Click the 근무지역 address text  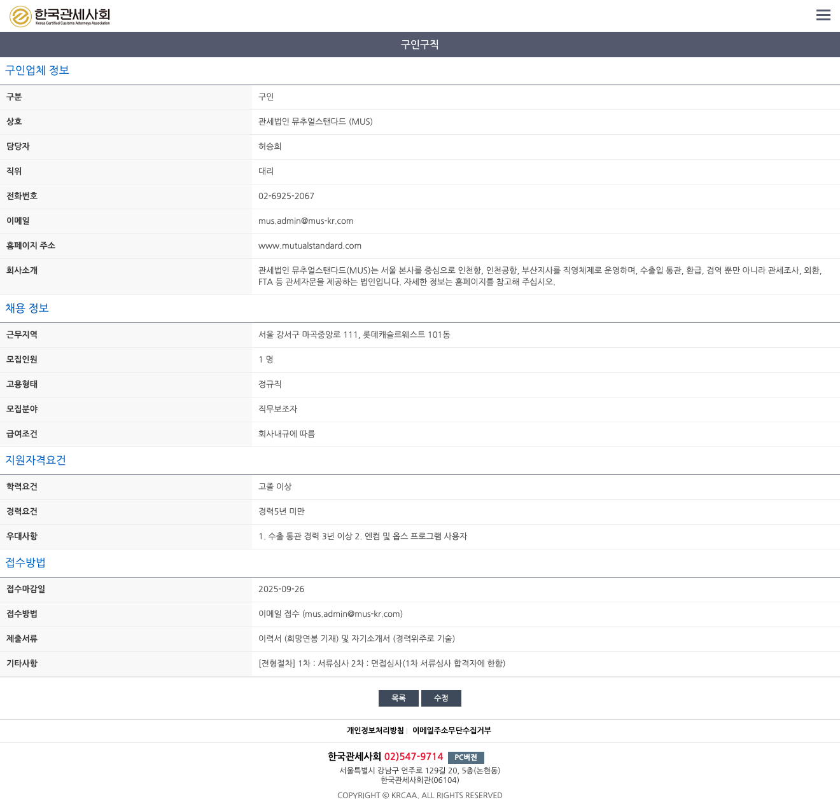(x=354, y=335)
